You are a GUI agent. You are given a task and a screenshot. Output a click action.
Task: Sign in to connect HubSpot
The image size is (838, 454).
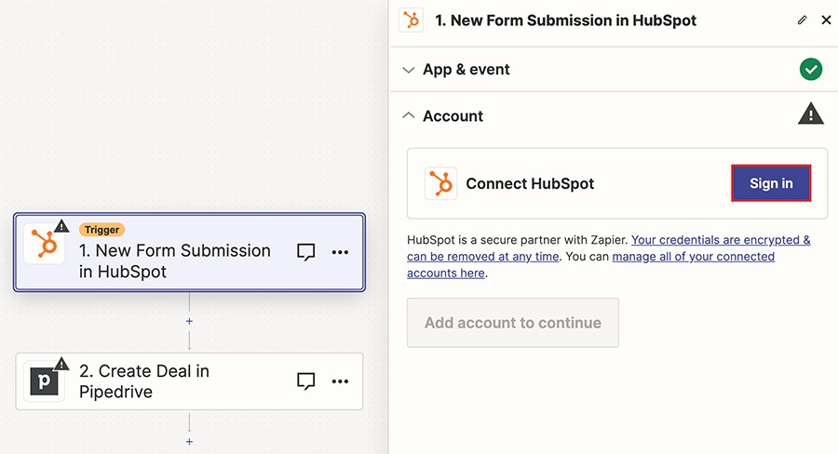tap(771, 183)
